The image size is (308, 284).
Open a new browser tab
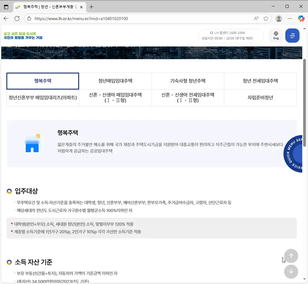[91, 7]
